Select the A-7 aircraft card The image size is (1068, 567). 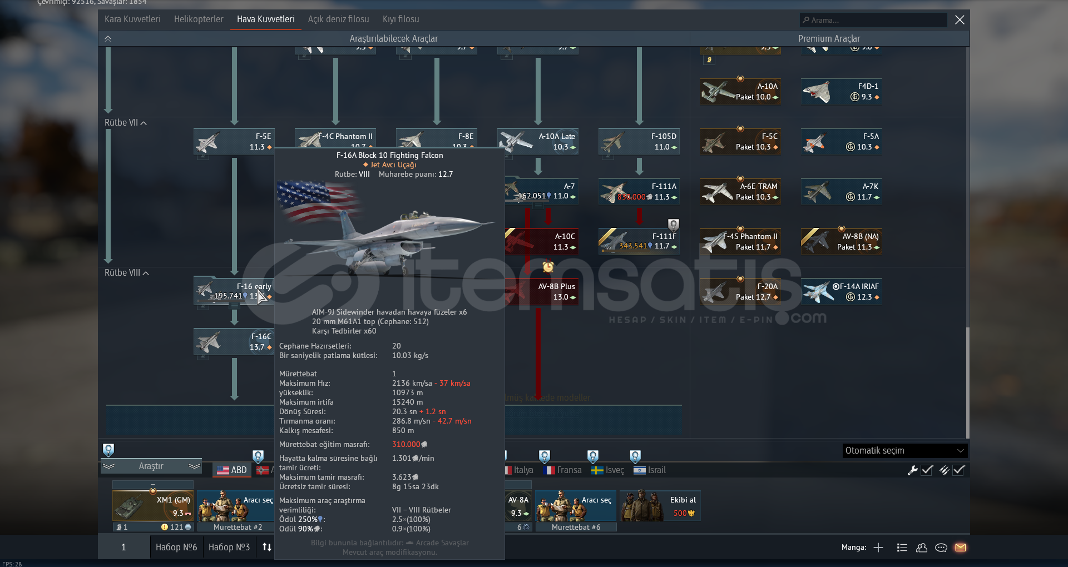click(x=541, y=191)
